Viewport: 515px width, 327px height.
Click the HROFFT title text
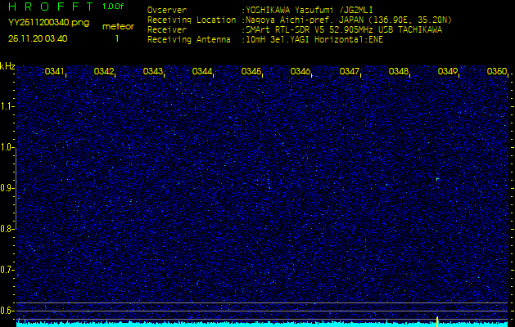[49, 7]
